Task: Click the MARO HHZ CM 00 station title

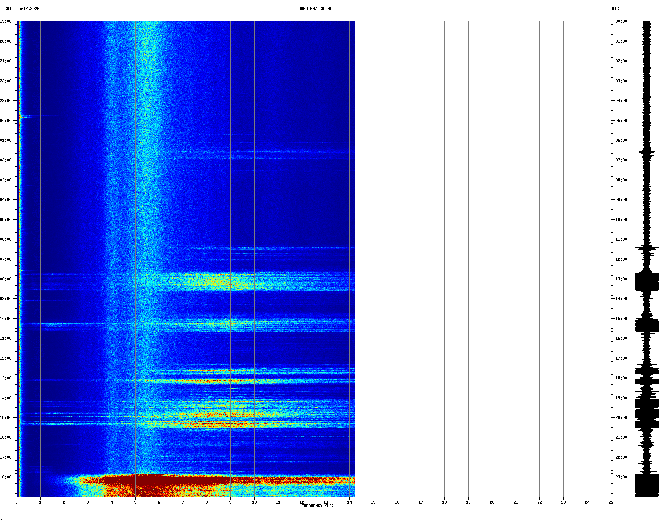Action: pyautogui.click(x=314, y=9)
